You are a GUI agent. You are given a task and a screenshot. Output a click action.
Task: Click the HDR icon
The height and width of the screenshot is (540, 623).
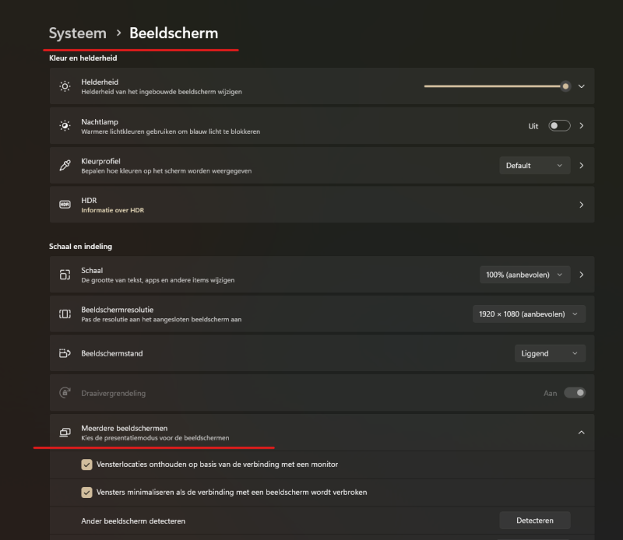[x=65, y=205]
